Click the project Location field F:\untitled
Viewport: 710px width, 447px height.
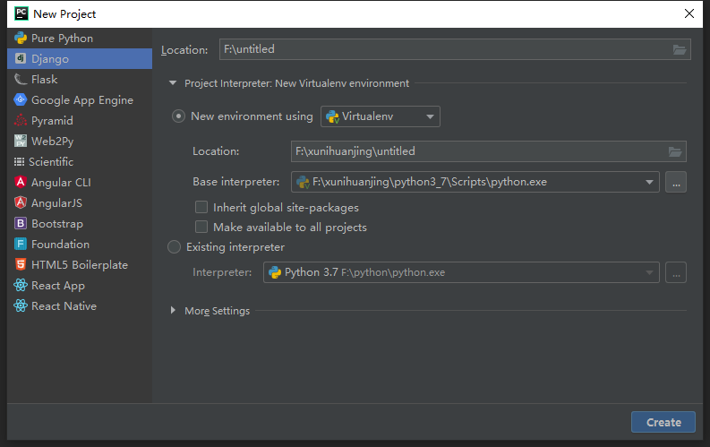pyautogui.click(x=455, y=49)
